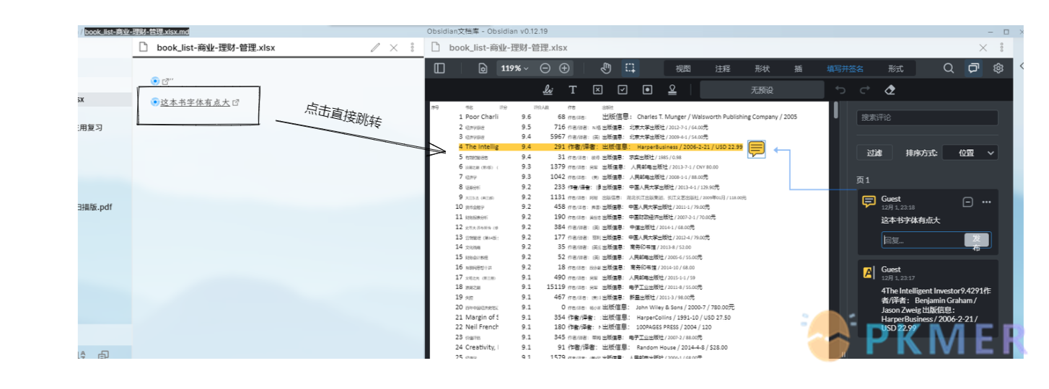
Task: Open more options for right pane
Action: [x=1001, y=48]
